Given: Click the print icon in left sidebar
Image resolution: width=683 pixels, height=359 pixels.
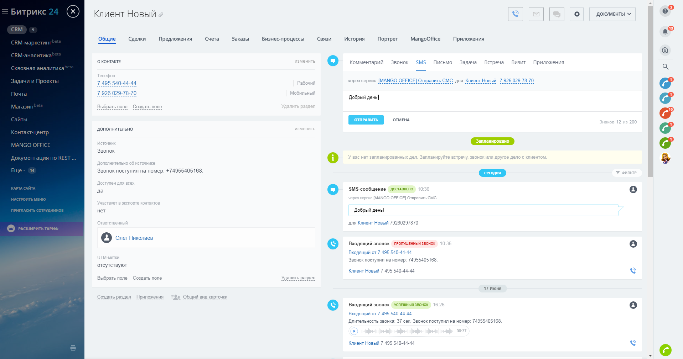Looking at the screenshot, I should click(73, 348).
